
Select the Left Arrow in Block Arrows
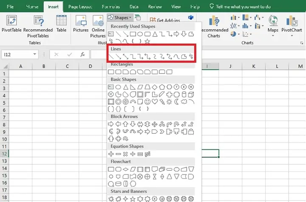pyautogui.click(x=118, y=124)
